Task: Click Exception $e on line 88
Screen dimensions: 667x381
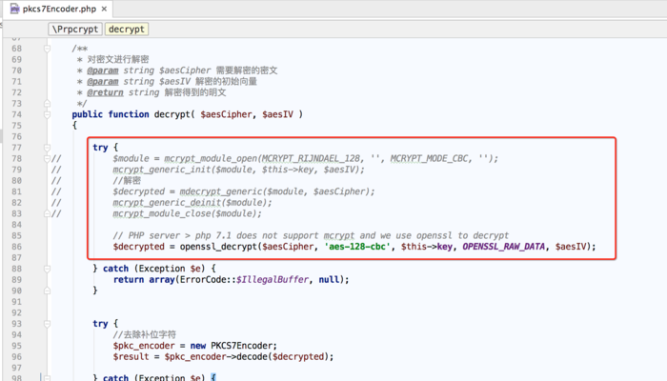Action: (171, 269)
